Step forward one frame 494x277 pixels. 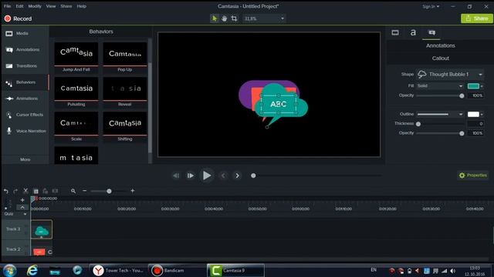(191, 175)
